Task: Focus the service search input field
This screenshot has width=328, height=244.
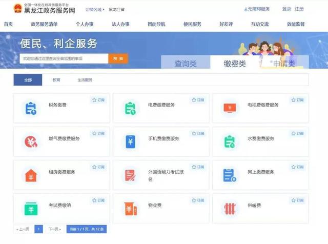Action: (64, 58)
